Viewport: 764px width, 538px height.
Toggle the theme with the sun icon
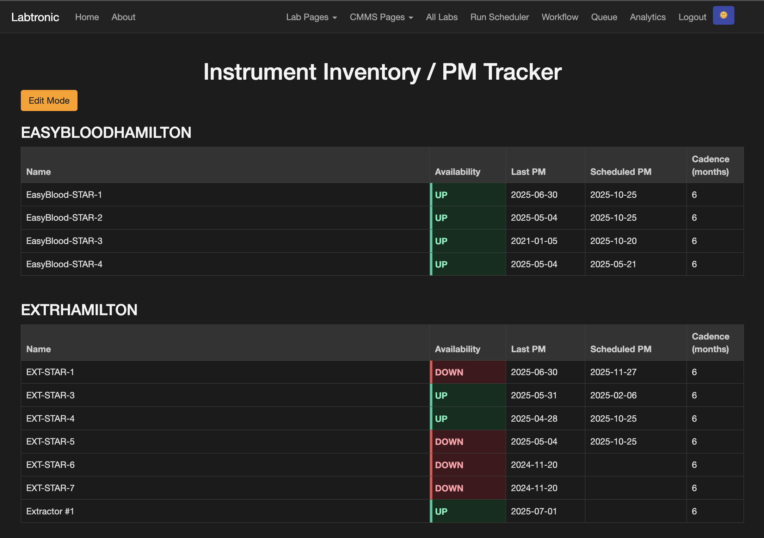pyautogui.click(x=723, y=15)
